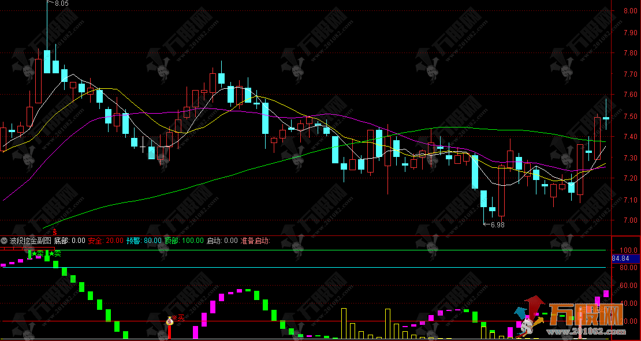Viewport: 641px width, 341px height.
Task: Click the money bag buy signal icon
Action: point(170,322)
